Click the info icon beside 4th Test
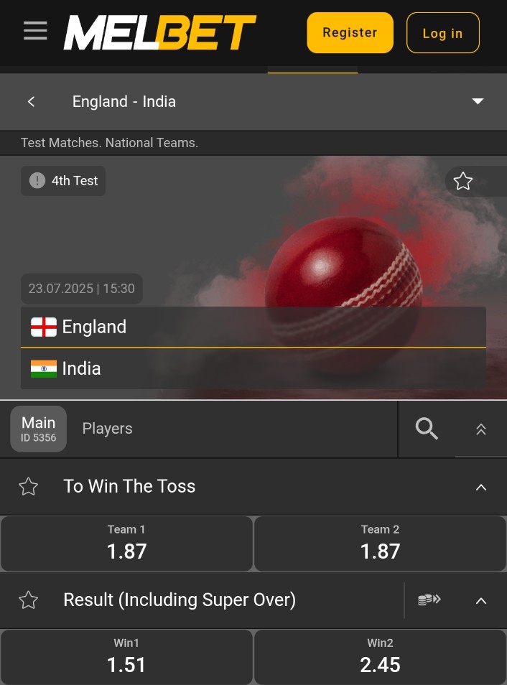The height and width of the screenshot is (685, 507). (x=37, y=180)
